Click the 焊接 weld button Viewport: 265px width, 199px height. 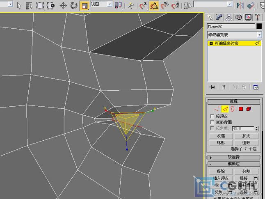click(244, 178)
